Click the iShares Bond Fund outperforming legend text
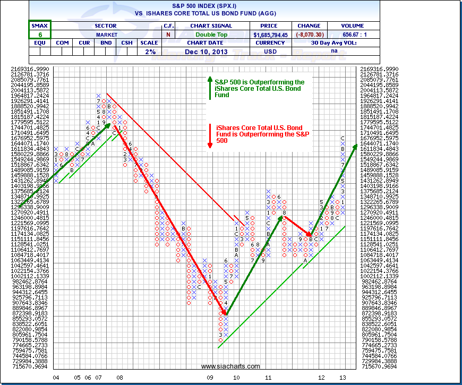Screen dimensions: 462x385 click(x=260, y=134)
